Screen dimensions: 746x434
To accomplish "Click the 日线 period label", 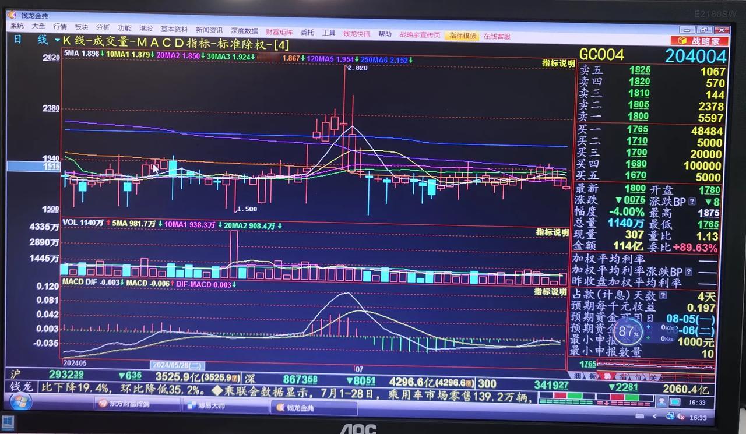I will (x=30, y=40).
